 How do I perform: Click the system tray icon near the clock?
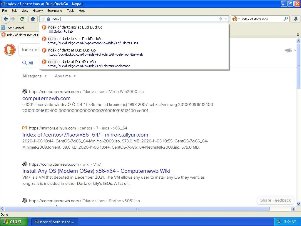[x=279, y=222]
